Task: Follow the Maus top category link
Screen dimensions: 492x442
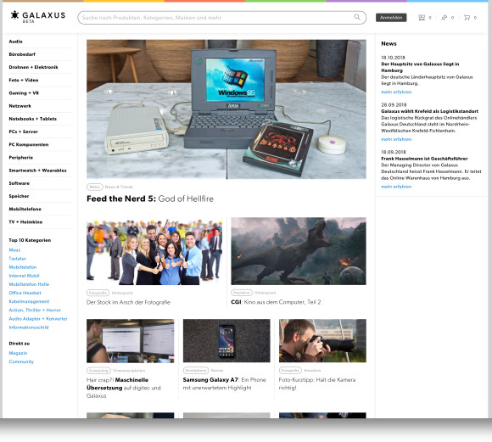Action: (x=14, y=250)
